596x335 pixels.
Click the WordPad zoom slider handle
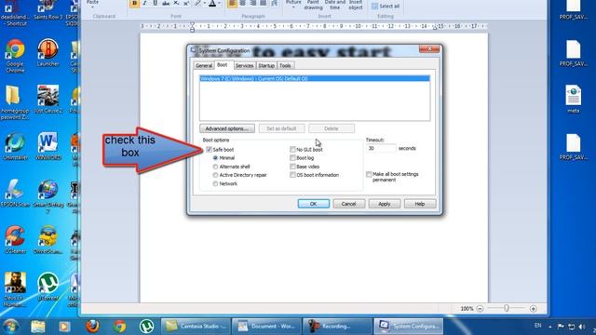(x=507, y=308)
